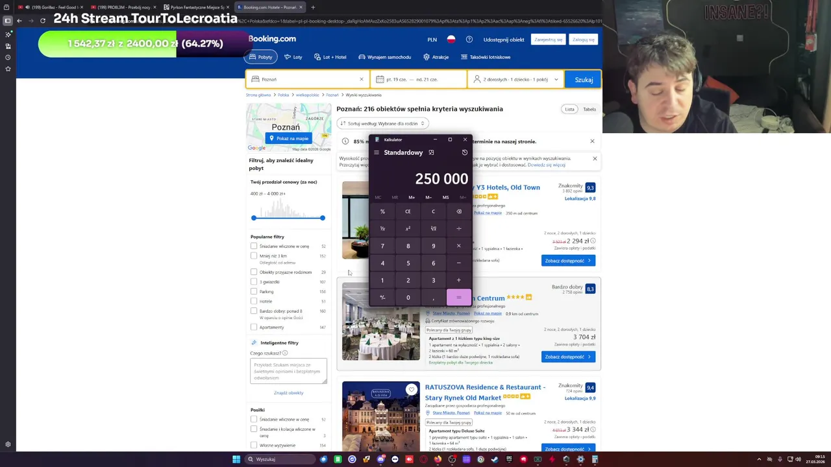Open the Sortuj według sort dropdown
Screen dimensions: 831x467
click(x=382, y=123)
